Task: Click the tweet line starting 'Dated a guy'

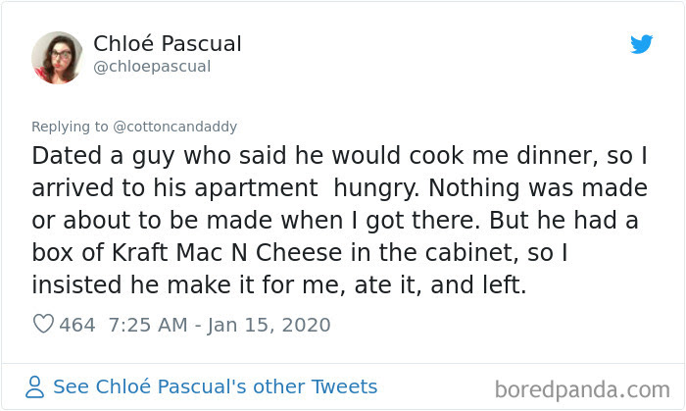Action: [x=339, y=156]
